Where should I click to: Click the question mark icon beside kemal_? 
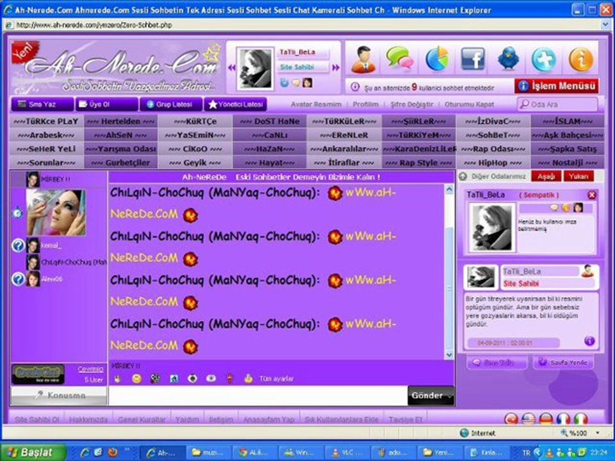tap(18, 245)
